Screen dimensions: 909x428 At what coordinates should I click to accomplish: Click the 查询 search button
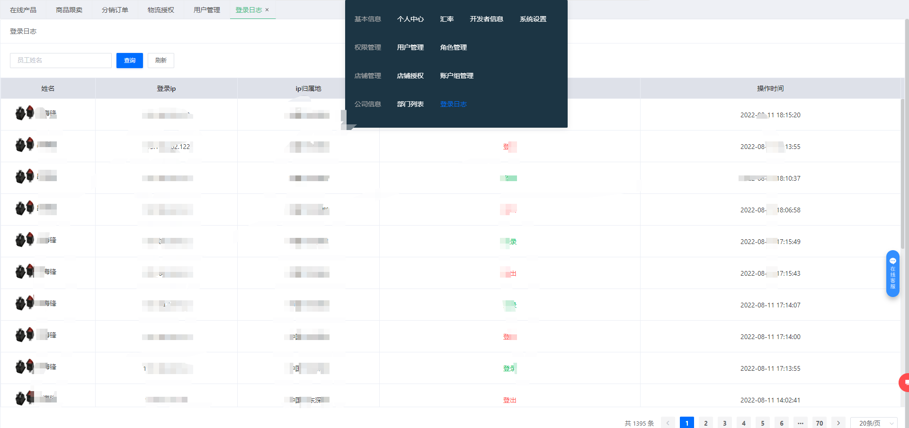click(130, 61)
